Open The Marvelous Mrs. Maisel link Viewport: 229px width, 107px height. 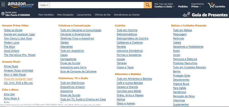coord(20,55)
